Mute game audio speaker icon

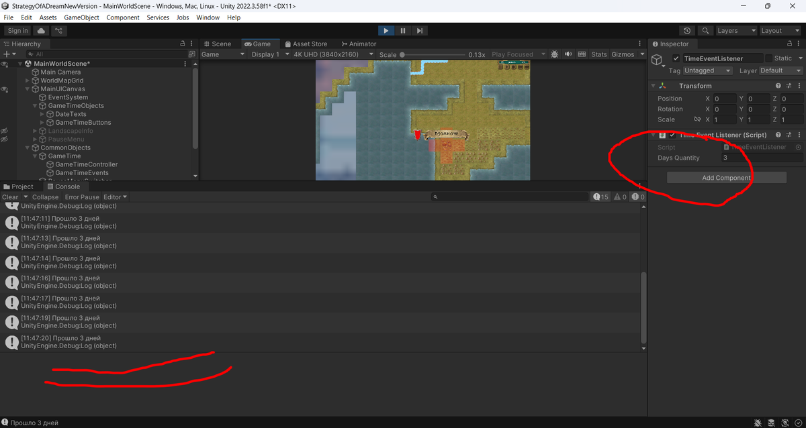point(568,54)
